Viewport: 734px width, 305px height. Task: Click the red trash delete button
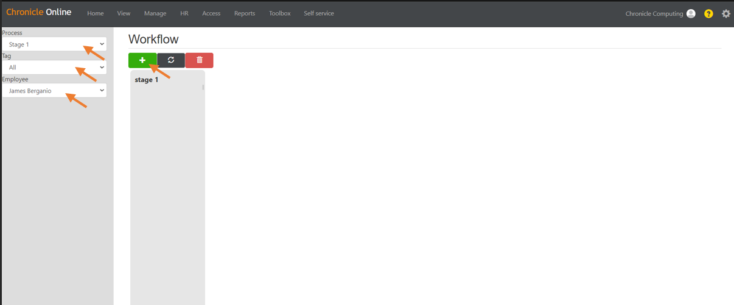coord(200,60)
